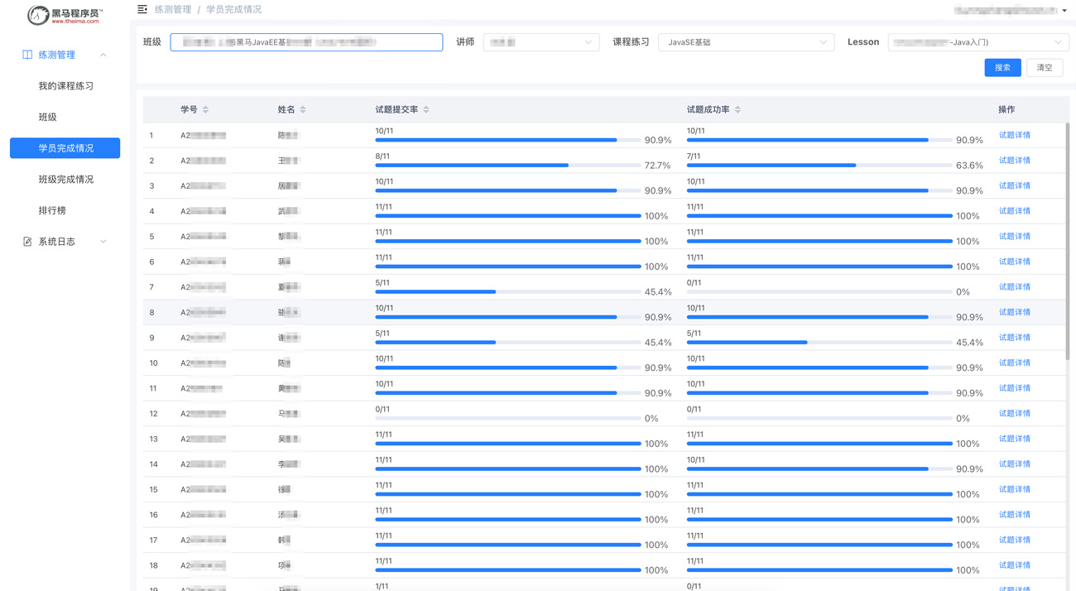Open the Lesson dropdown
The width and height of the screenshot is (1076, 591).
pos(978,42)
